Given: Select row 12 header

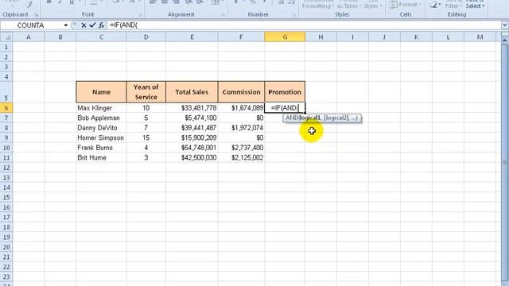Looking at the screenshot, I should [6, 168].
